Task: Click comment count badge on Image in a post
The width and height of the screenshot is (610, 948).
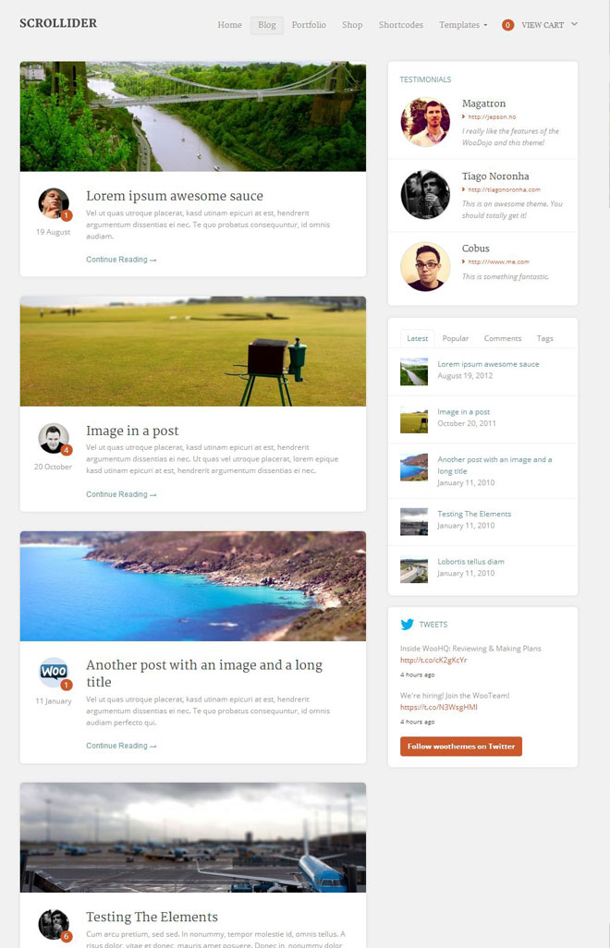Action: click(x=67, y=450)
